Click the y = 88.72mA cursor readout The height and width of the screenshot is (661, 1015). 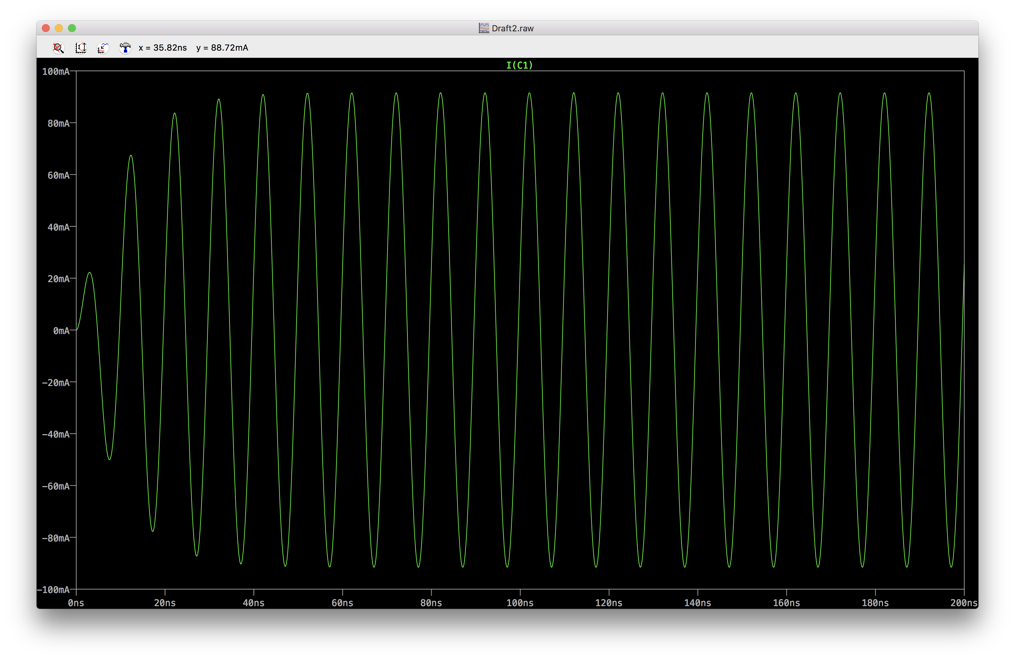[x=222, y=48]
